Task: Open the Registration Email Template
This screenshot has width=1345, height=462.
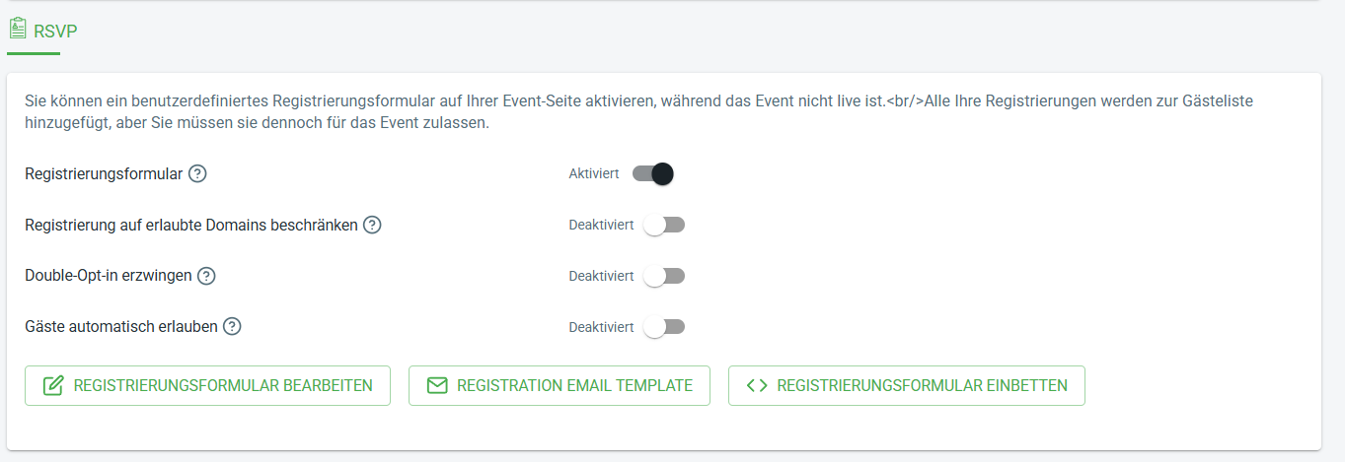Action: [560, 386]
